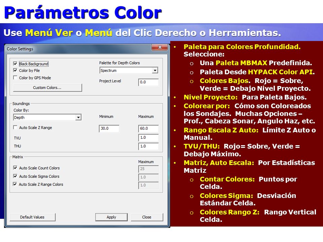Click the Z Range Colors maximum field
This screenshot has width=323, height=242.
148,185
